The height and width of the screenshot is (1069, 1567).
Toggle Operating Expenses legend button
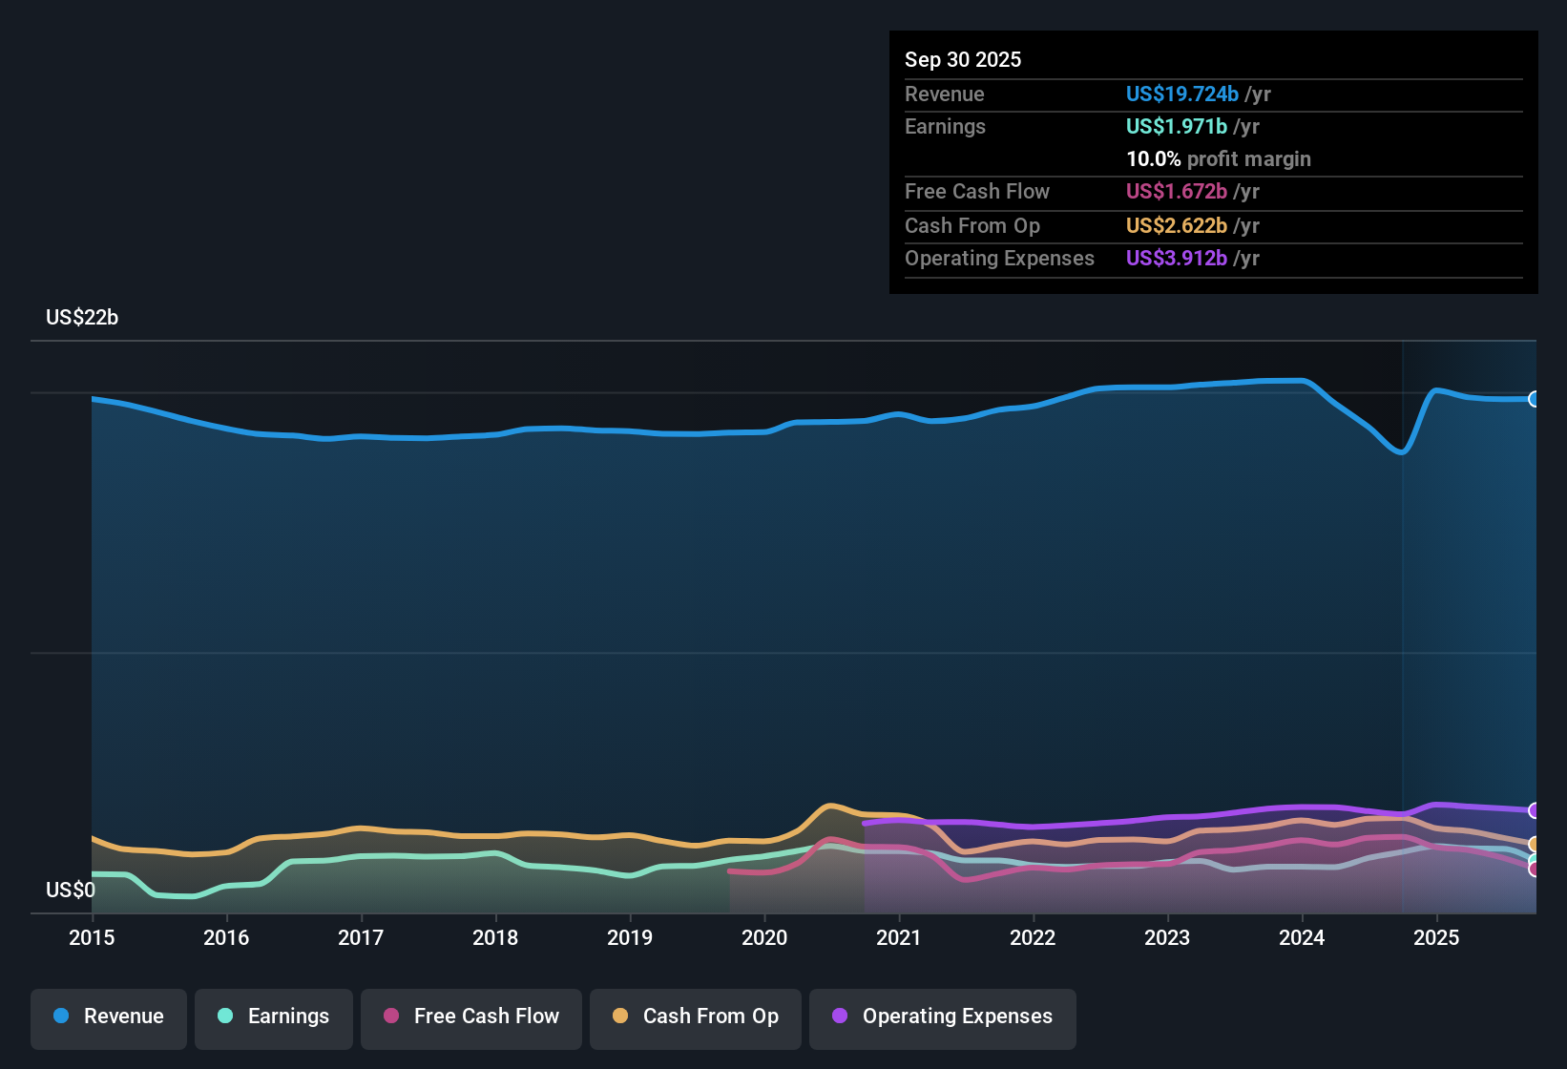(x=943, y=1017)
